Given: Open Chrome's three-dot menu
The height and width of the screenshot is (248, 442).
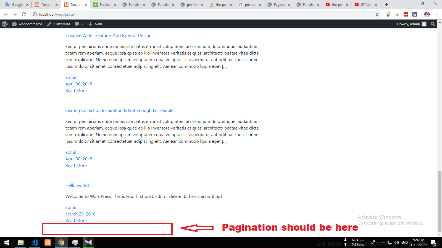Looking at the screenshot, I should click(436, 14).
